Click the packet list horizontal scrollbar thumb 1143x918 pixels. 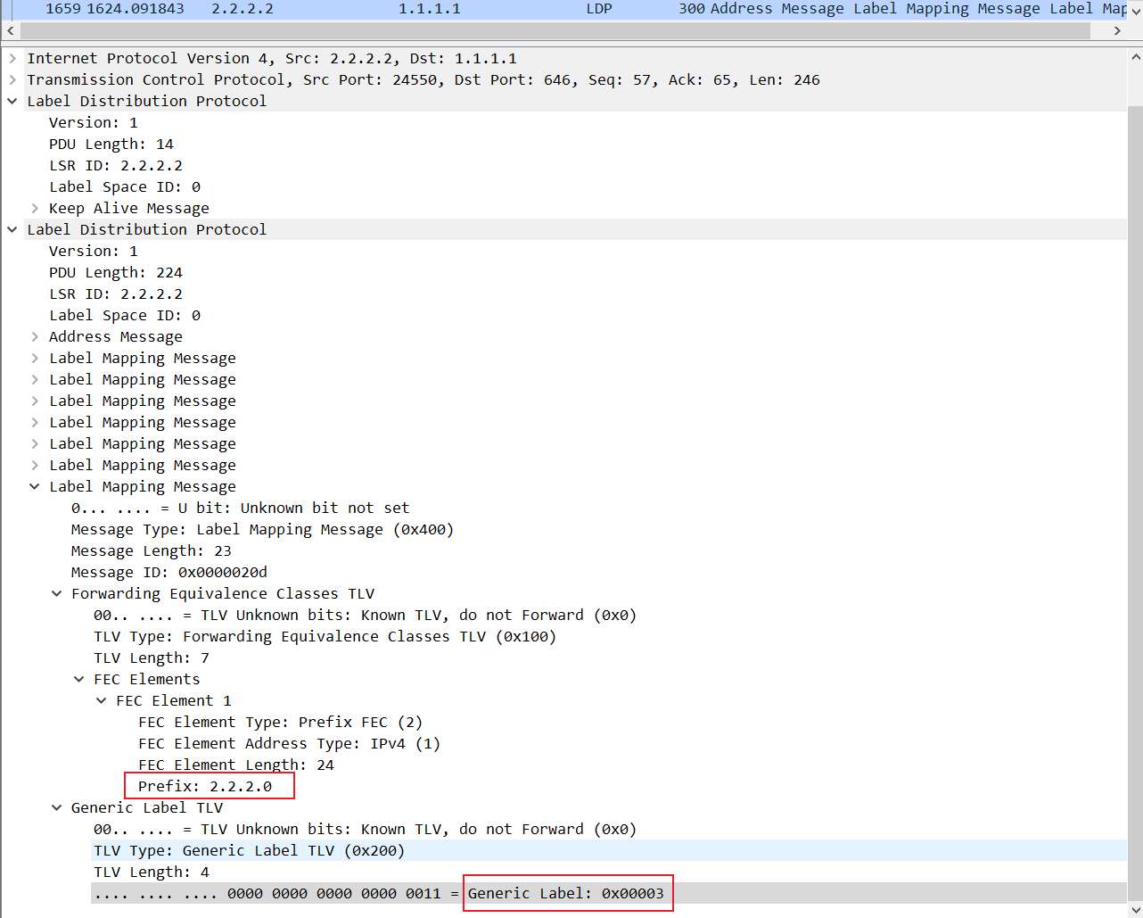(555, 30)
